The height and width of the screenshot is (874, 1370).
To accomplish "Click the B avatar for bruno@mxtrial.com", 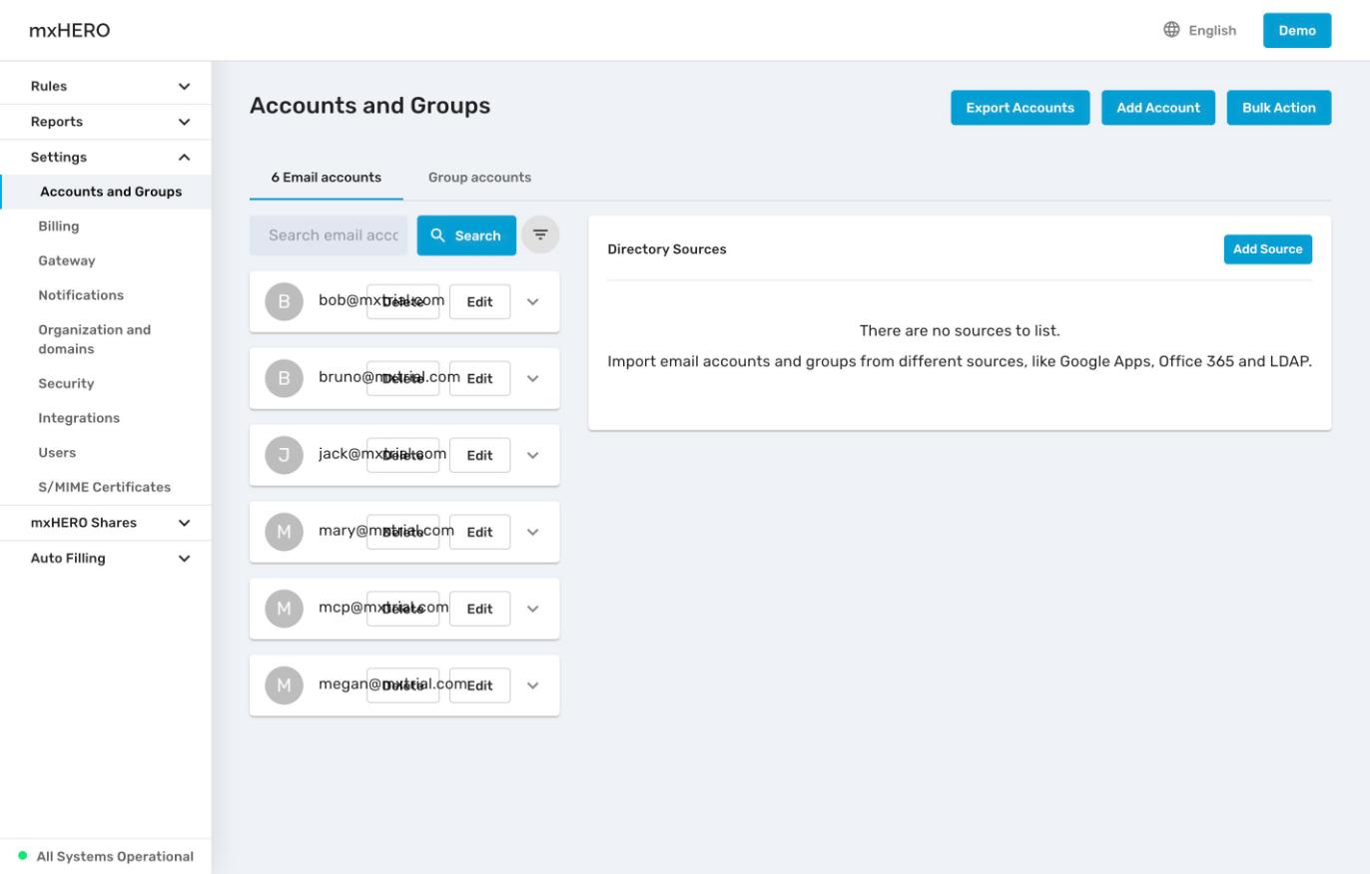I will (284, 378).
